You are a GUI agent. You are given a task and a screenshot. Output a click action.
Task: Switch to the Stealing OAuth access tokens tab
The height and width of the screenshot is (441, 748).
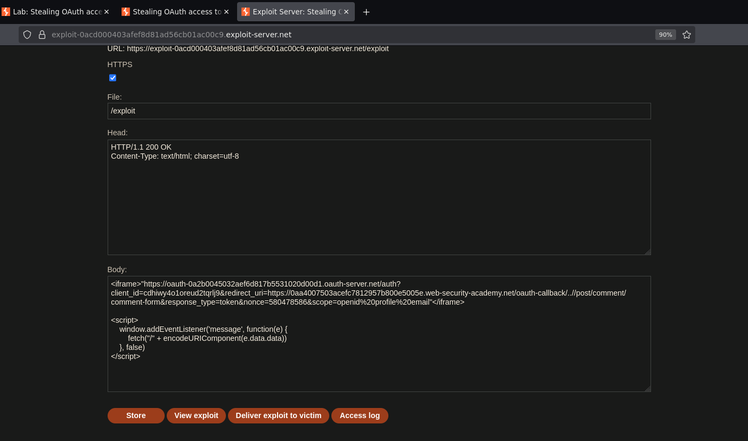(175, 12)
